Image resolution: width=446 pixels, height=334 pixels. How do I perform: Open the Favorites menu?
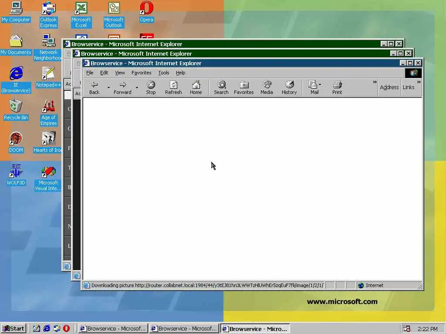coord(141,73)
